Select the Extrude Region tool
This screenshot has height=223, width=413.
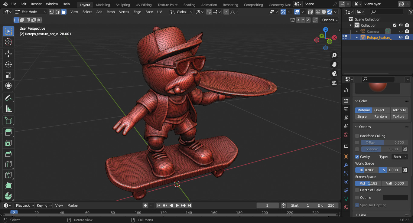pos(8,133)
